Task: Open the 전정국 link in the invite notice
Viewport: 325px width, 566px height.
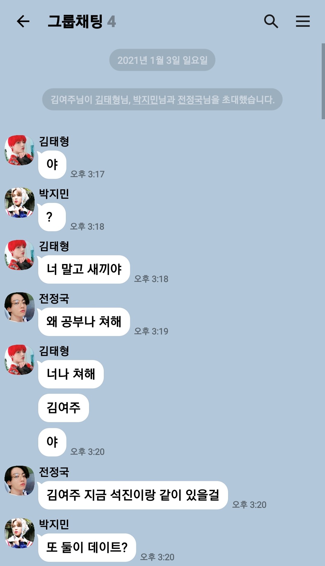Action: [190, 100]
